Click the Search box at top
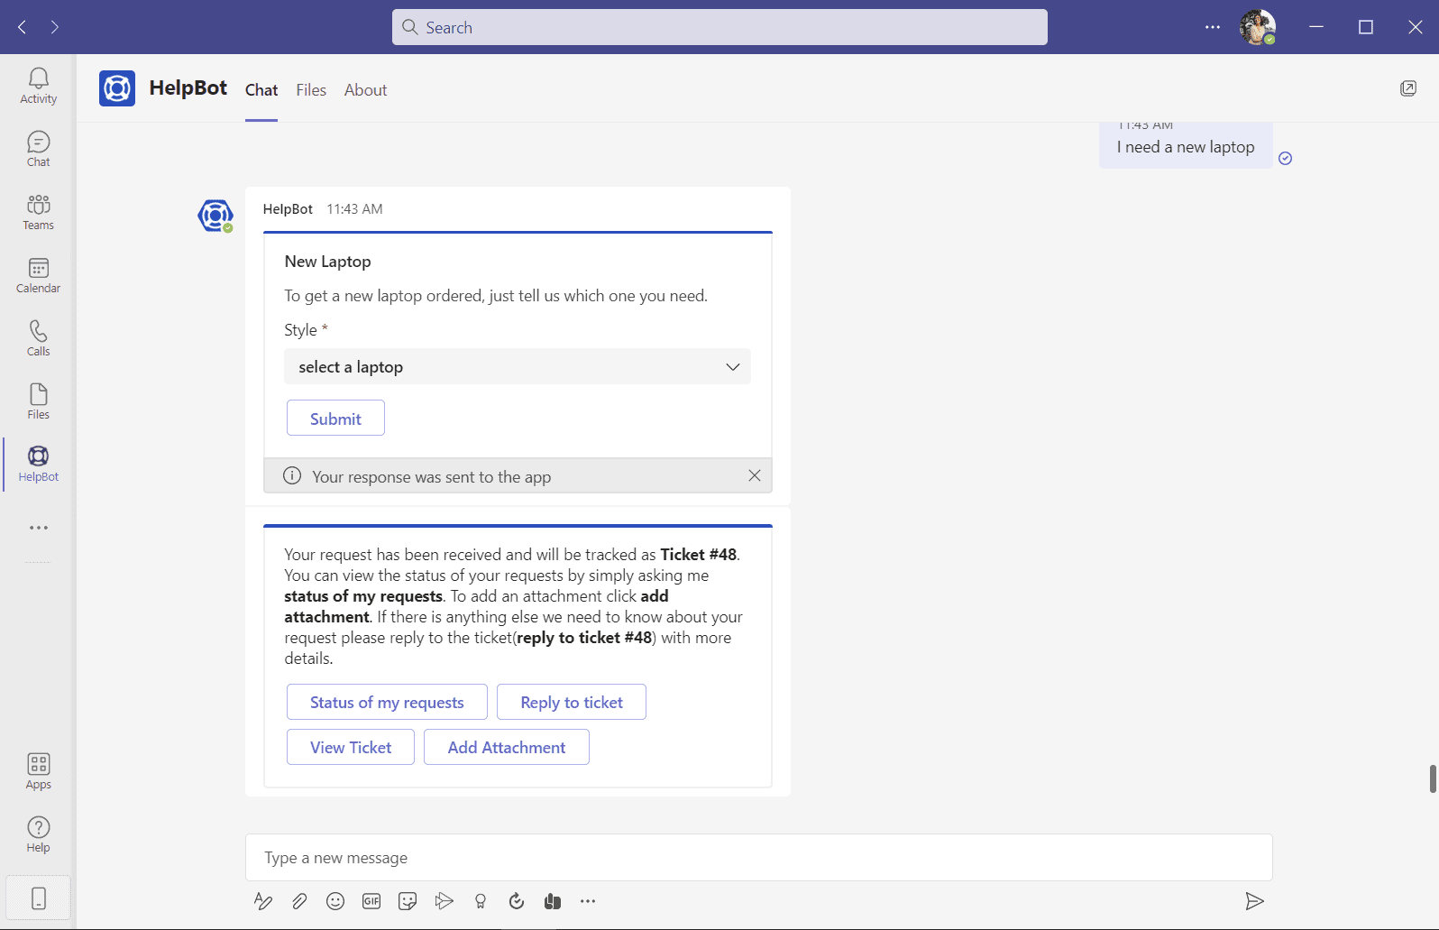The width and height of the screenshot is (1439, 930). [719, 27]
